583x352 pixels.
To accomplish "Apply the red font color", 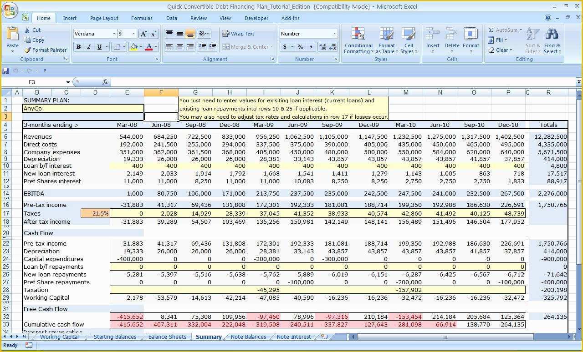I will click(x=148, y=47).
